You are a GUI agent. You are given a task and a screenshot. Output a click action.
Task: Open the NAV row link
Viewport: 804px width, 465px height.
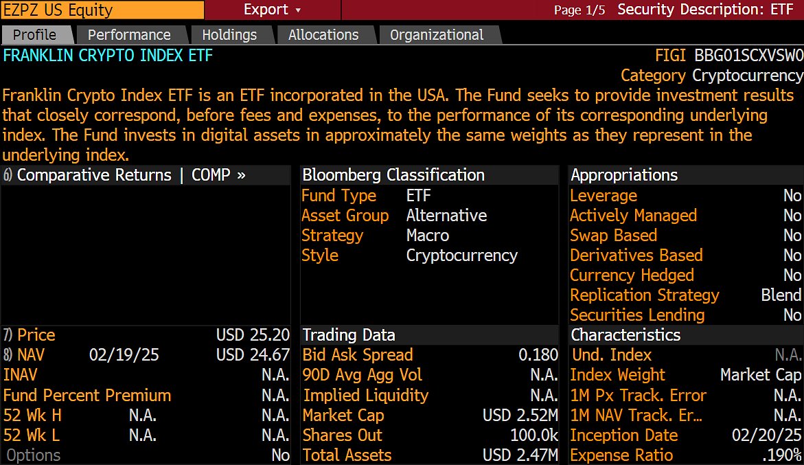point(30,355)
